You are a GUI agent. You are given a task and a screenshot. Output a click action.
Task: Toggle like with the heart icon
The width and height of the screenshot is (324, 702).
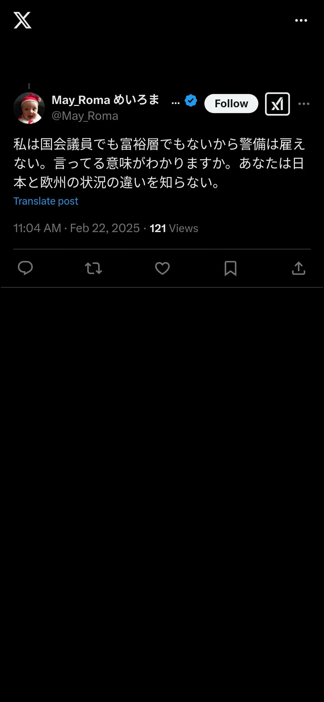[x=162, y=268]
